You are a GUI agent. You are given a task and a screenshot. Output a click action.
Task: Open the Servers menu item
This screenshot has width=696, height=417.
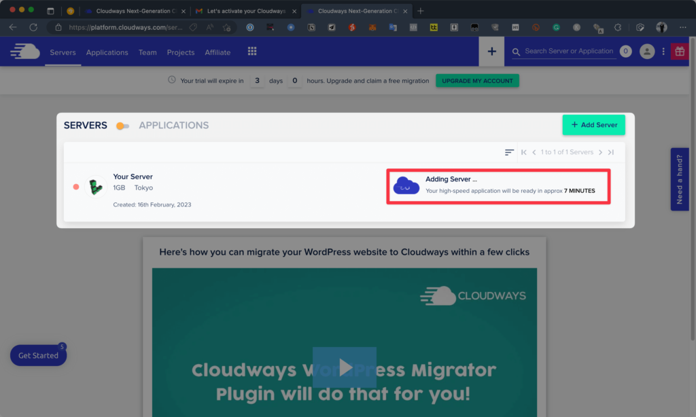tap(63, 52)
